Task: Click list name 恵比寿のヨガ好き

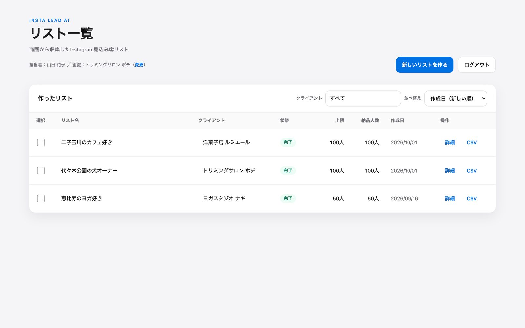Action: click(x=81, y=198)
